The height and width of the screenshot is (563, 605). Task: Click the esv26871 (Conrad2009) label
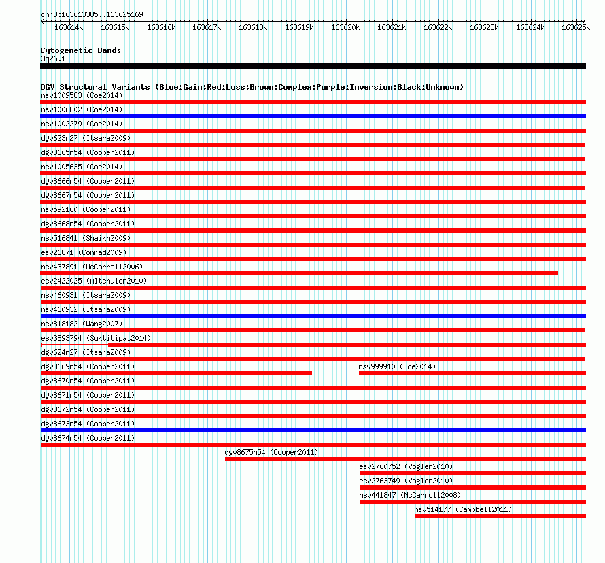pyautogui.click(x=84, y=252)
